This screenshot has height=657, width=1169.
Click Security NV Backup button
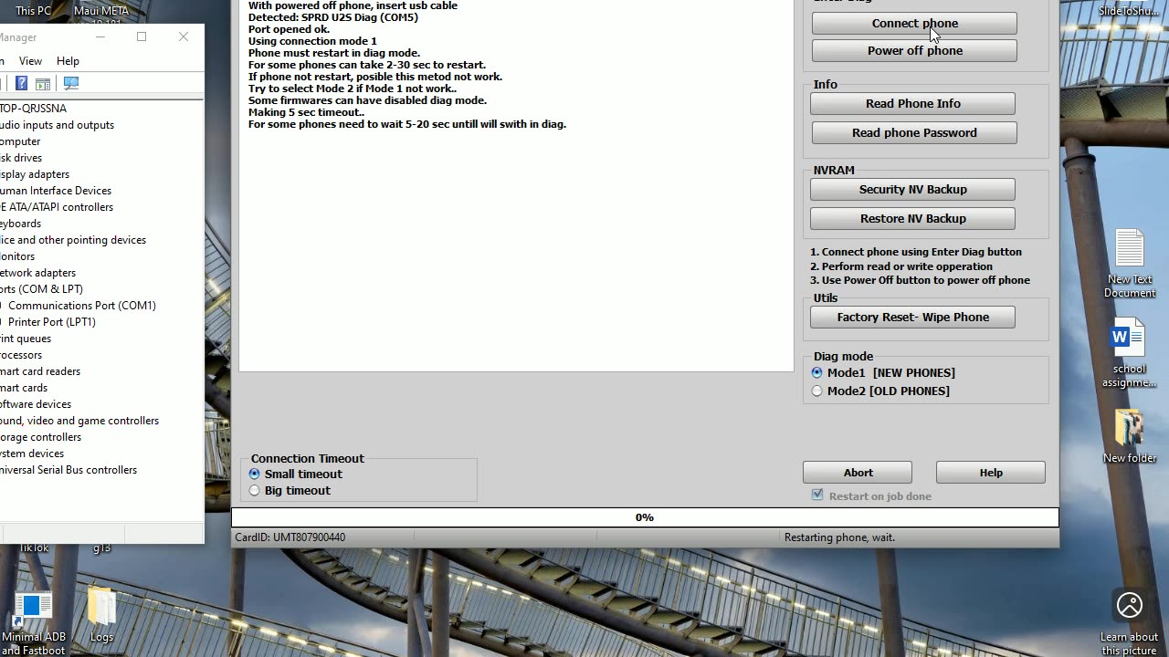point(912,189)
